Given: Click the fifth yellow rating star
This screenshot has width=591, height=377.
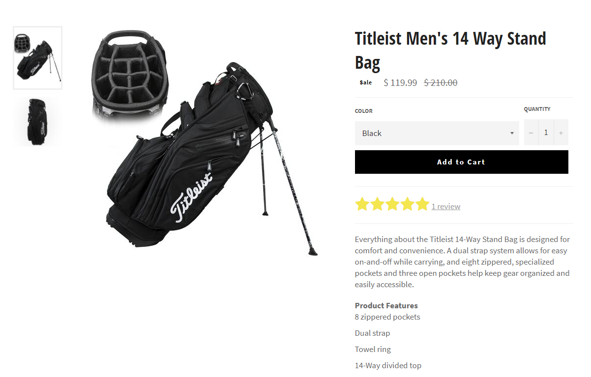Looking at the screenshot, I should point(422,205).
